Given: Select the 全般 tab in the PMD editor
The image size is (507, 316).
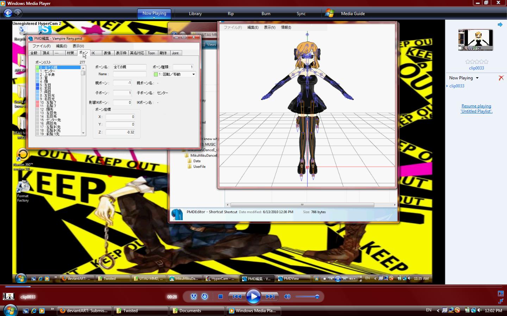Looking at the screenshot, I should [34, 53].
